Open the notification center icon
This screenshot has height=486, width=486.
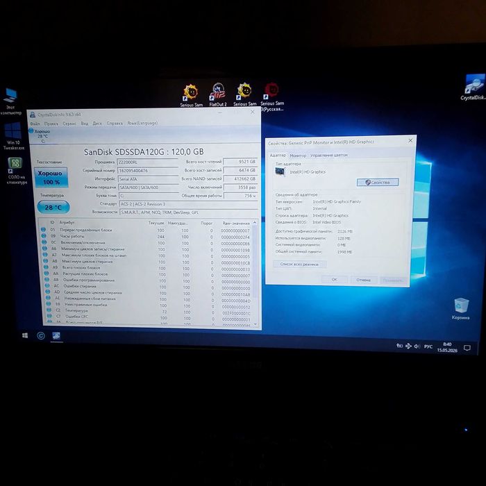pos(467,348)
